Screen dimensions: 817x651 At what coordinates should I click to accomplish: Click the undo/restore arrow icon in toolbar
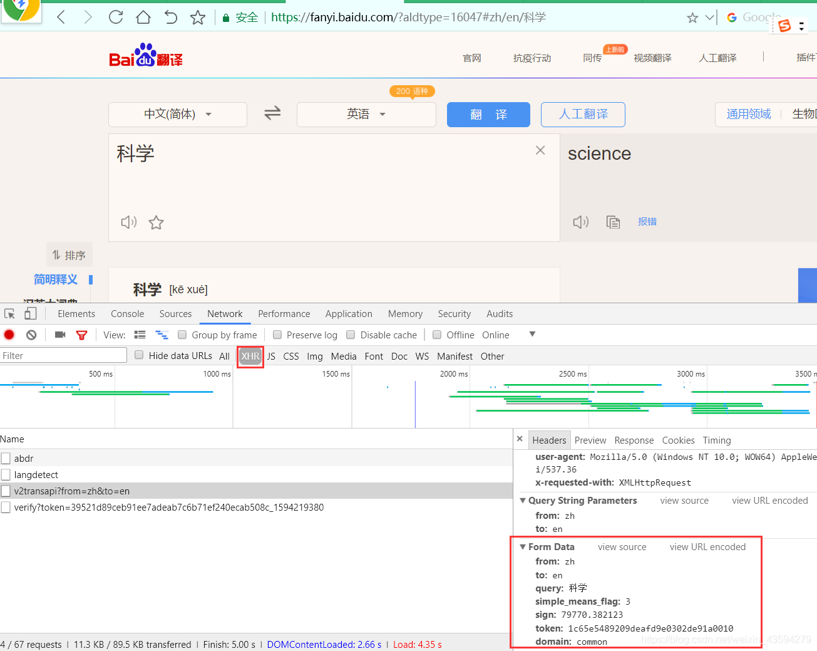click(171, 17)
